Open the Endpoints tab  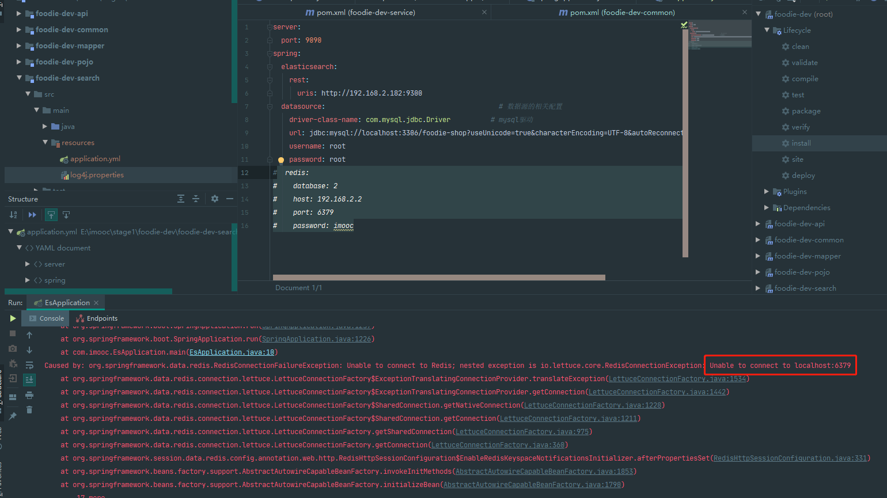point(97,318)
